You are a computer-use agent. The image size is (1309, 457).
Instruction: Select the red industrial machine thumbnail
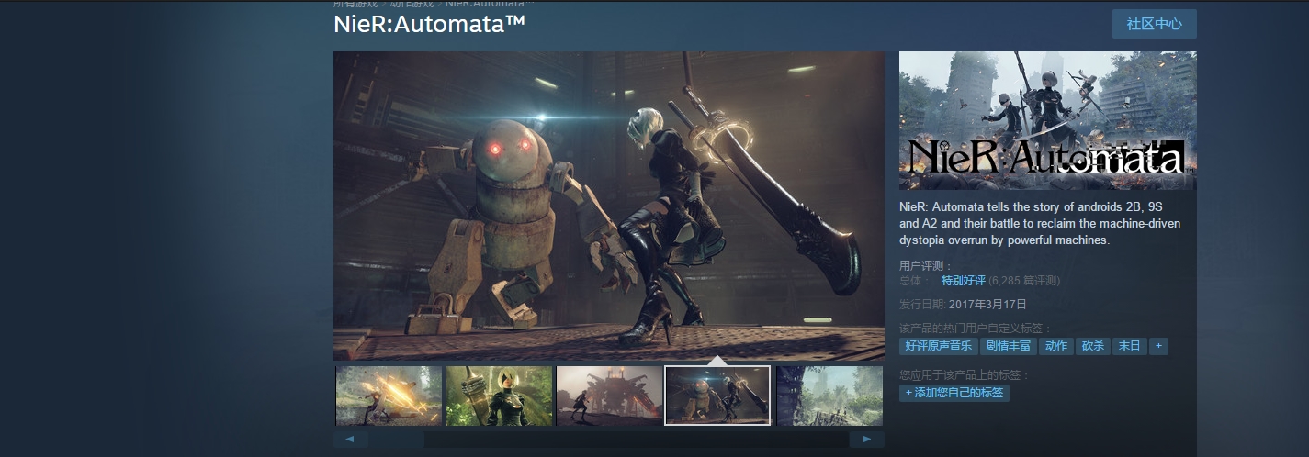click(x=610, y=396)
